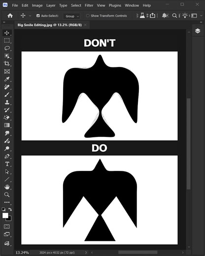Select the Hand tool
The image size is (205, 256).
point(7,187)
